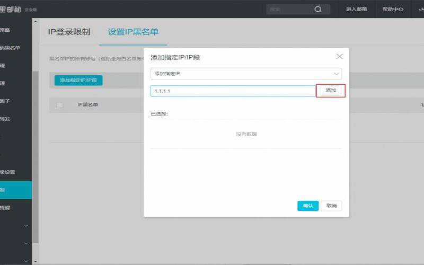Open the 添加指定IP type dropdown

coord(246,74)
